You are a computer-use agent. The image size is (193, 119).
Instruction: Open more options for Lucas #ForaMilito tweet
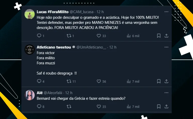pyautogui.click(x=166, y=12)
